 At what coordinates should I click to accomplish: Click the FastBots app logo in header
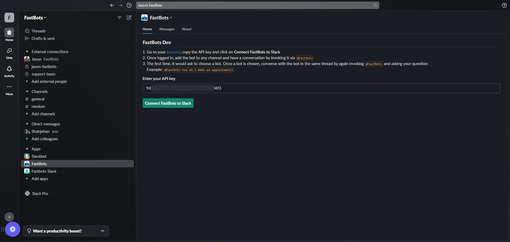[x=144, y=18]
